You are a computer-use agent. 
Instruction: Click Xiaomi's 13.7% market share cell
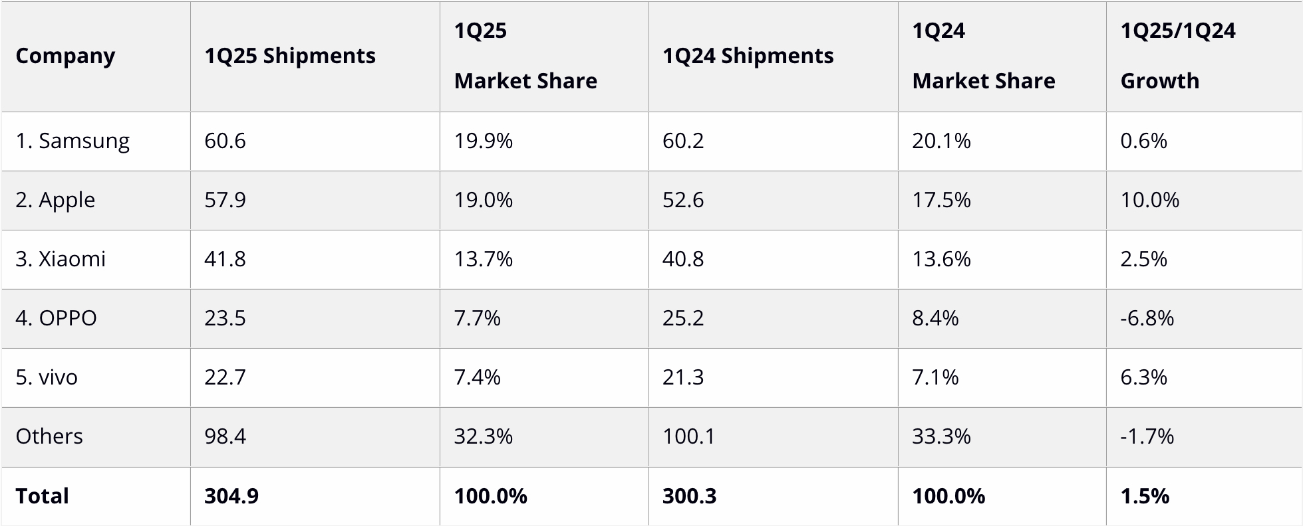(x=483, y=259)
